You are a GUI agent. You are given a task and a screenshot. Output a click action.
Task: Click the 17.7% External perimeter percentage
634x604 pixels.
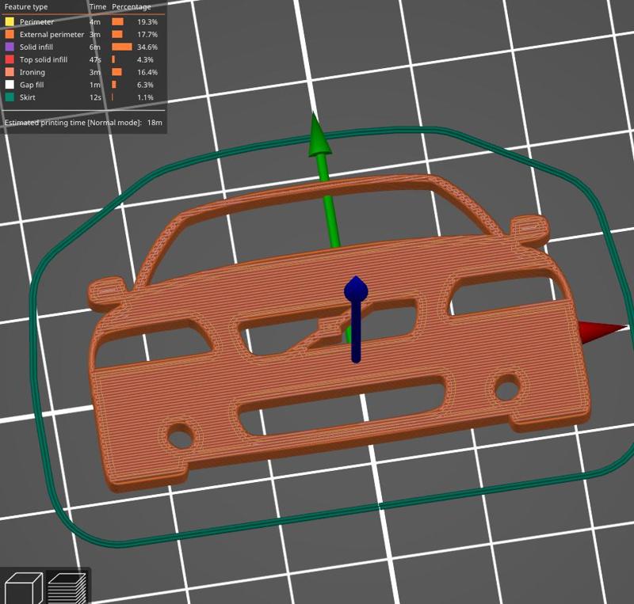click(x=147, y=34)
